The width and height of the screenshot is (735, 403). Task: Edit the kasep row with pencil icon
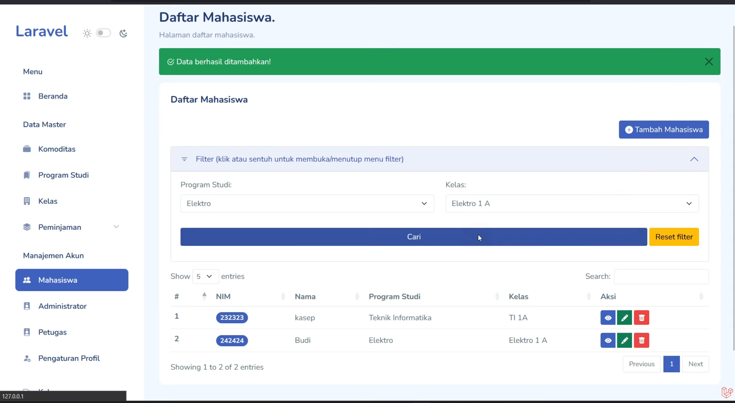(624, 317)
